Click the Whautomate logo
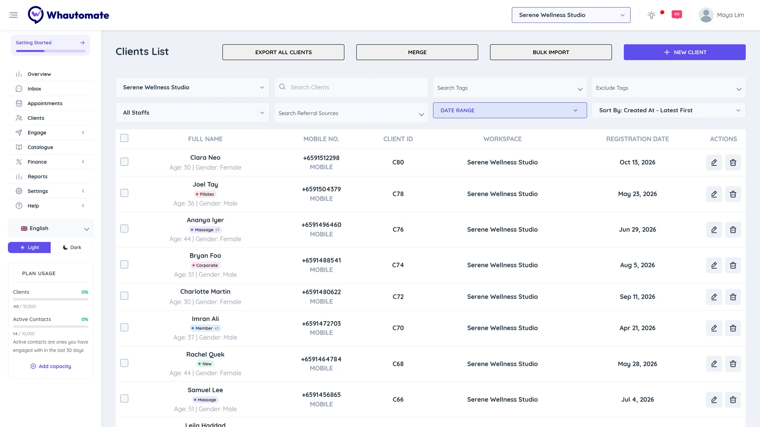Screen dimensions: 760x427 tap(68, 15)
